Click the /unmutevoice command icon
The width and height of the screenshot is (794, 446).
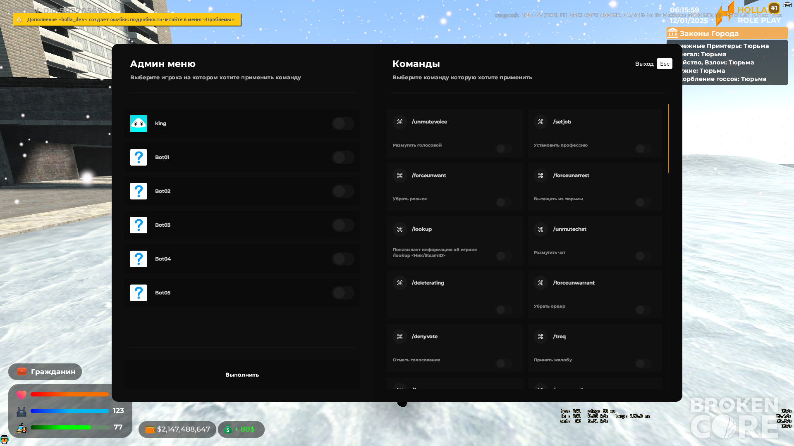click(x=400, y=122)
